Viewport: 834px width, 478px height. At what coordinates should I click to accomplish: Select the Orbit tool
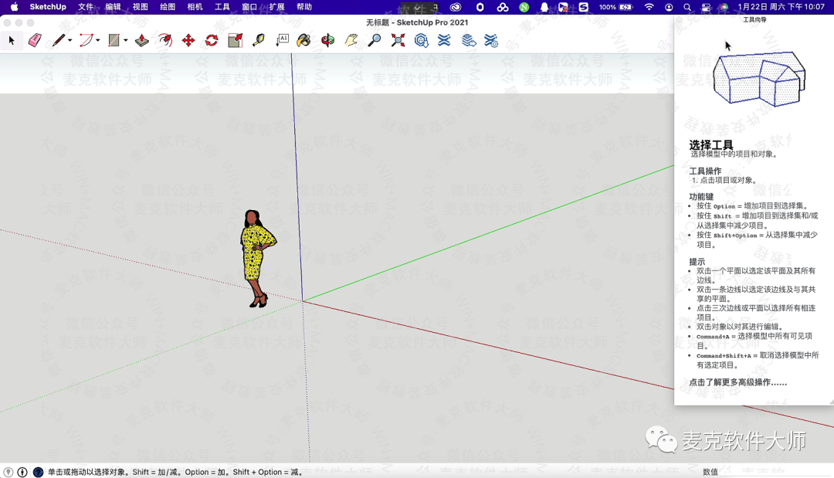[x=327, y=40]
